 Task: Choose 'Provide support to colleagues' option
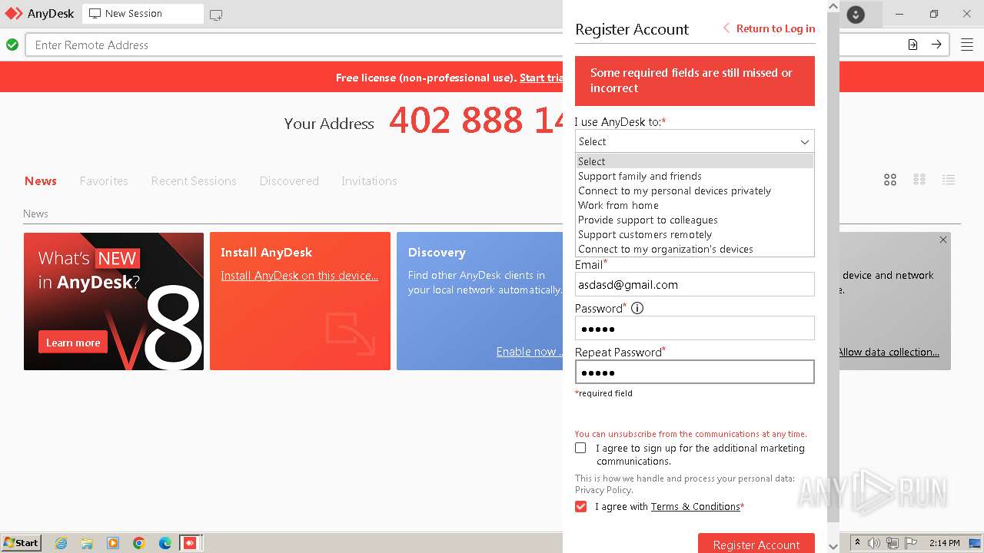click(x=695, y=220)
